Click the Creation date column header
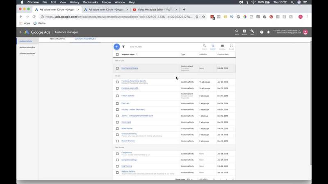The height and width of the screenshot is (184, 328). (223, 54)
